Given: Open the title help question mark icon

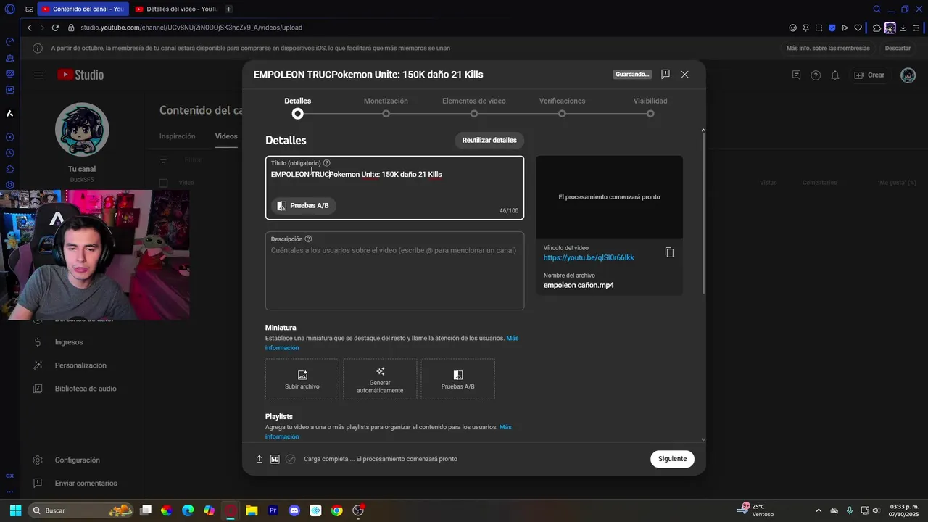Looking at the screenshot, I should click(x=326, y=163).
